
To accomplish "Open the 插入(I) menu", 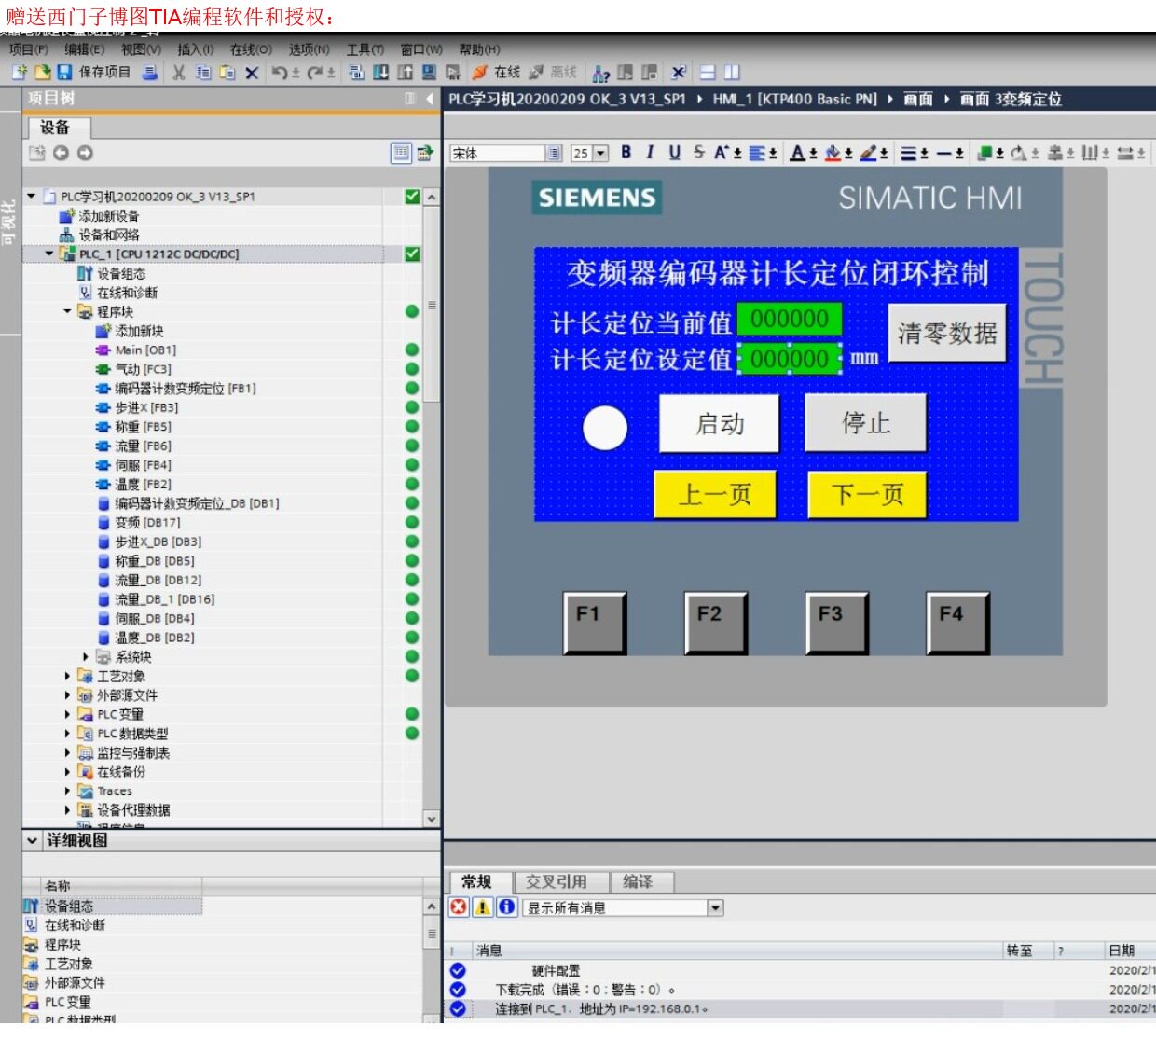I will (x=196, y=49).
